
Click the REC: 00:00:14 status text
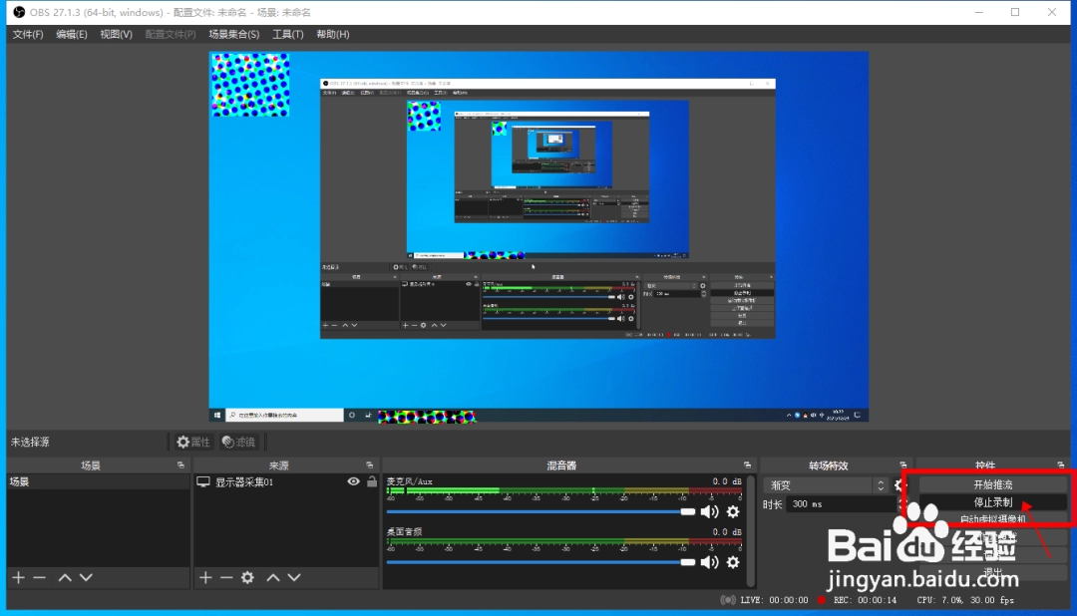[865, 600]
